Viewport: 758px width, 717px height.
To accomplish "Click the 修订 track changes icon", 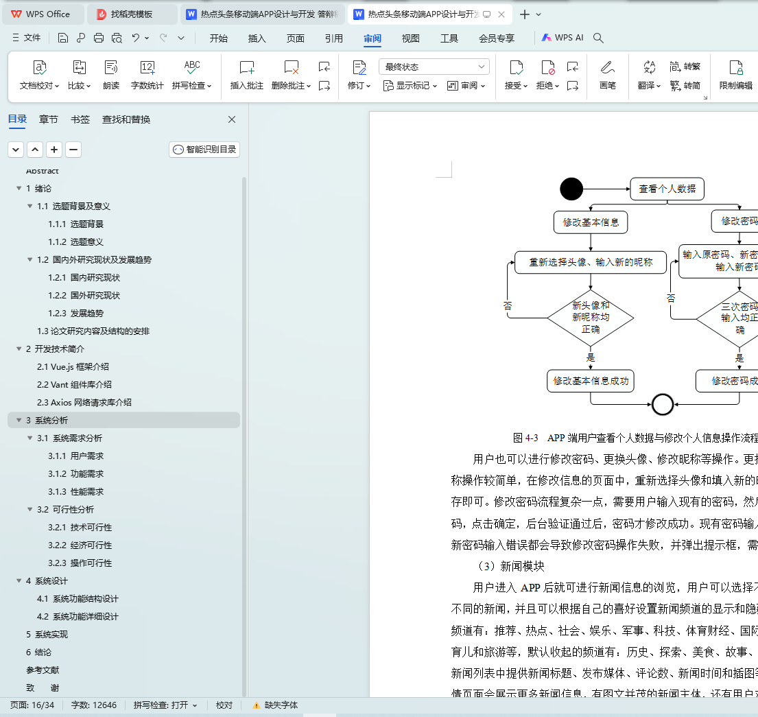I will (x=359, y=68).
